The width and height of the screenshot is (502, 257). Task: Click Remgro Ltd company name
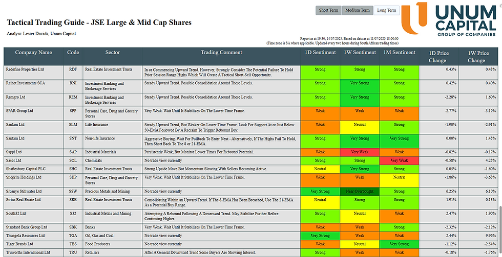pos(16,97)
